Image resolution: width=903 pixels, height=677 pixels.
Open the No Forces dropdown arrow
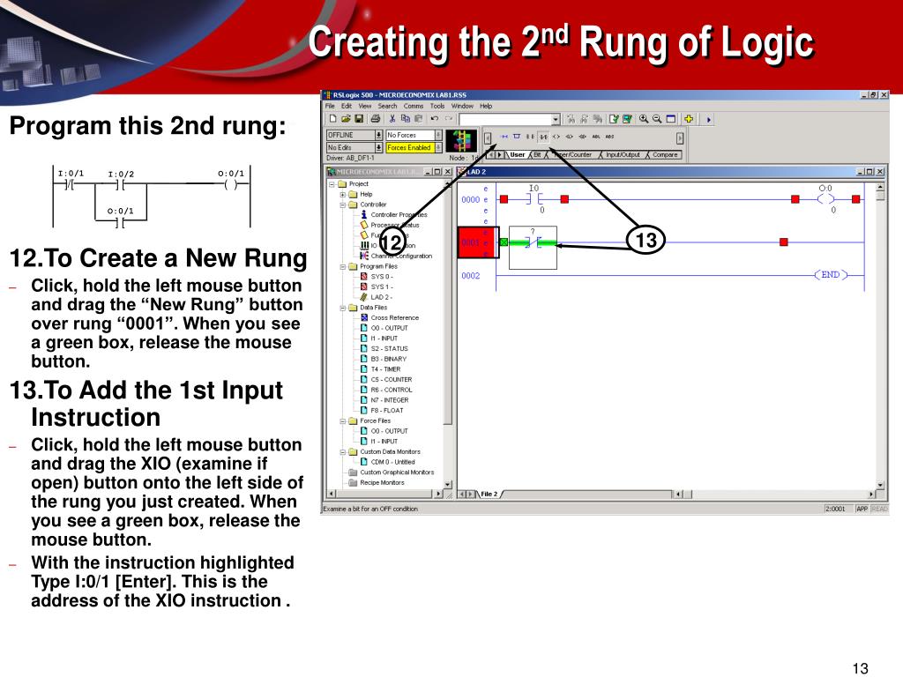438,135
